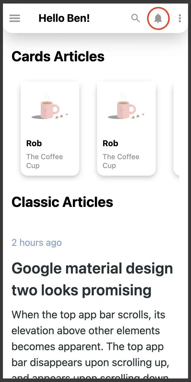Tap the '2 hours ago' timestamp
This screenshot has height=382, width=191.
click(x=36, y=242)
